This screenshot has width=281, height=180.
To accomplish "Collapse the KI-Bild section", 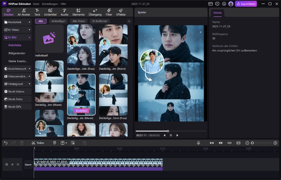I will click(30, 37).
